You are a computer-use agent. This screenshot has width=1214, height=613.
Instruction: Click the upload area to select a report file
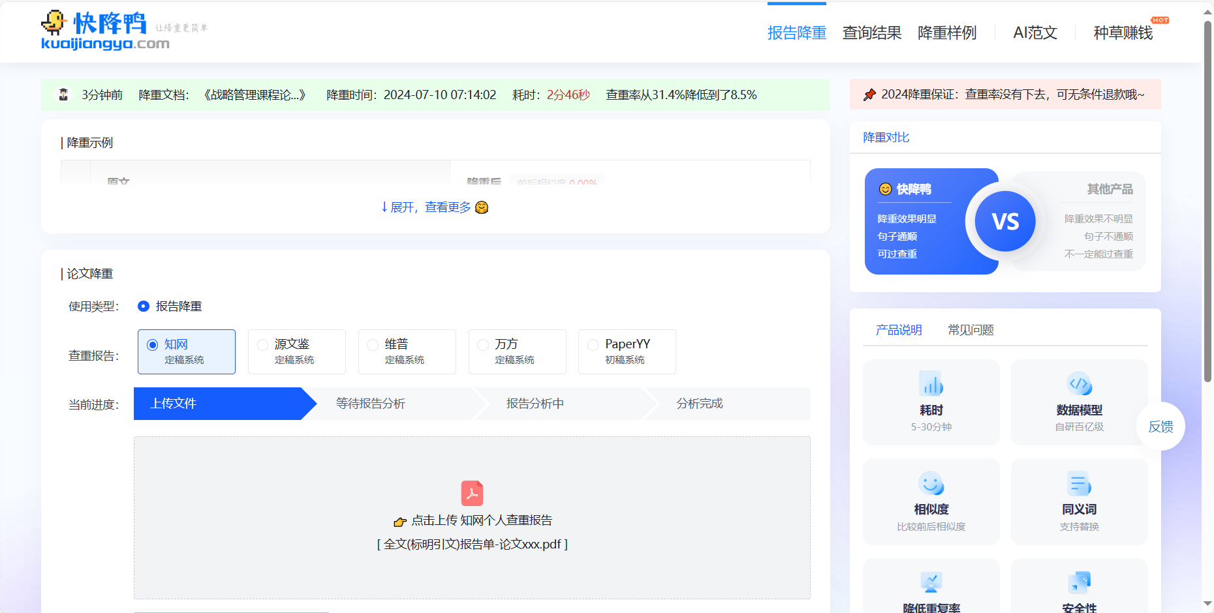[472, 520]
